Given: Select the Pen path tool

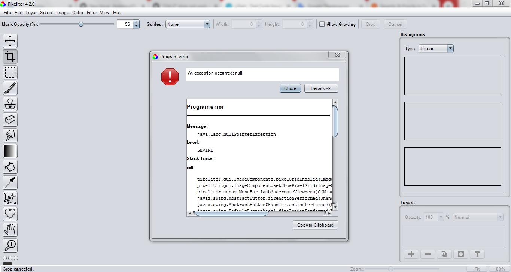Looking at the screenshot, I should (x=10, y=198).
